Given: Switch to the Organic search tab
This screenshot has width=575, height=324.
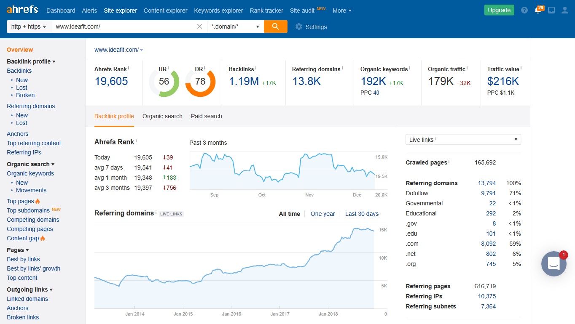Looking at the screenshot, I should pos(162,116).
